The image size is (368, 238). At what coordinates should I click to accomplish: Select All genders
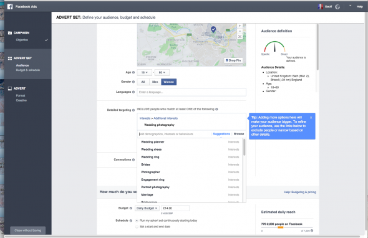143,82
